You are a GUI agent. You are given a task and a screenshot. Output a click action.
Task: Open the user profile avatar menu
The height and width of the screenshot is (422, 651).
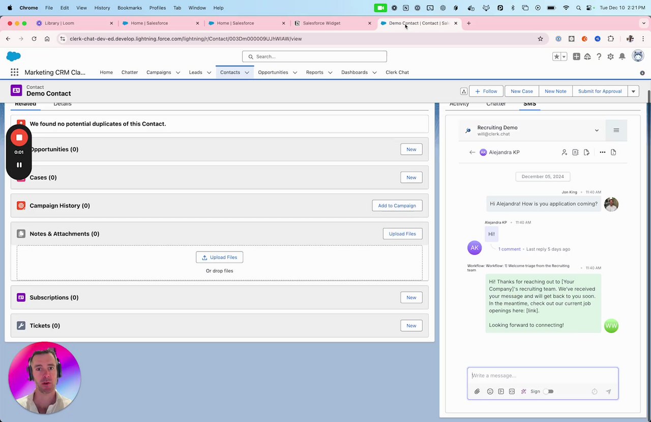[x=638, y=56]
